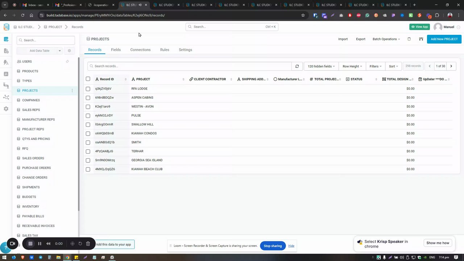Bookmark this page with the star icon
Screen dimensions: 464x261
303,15
